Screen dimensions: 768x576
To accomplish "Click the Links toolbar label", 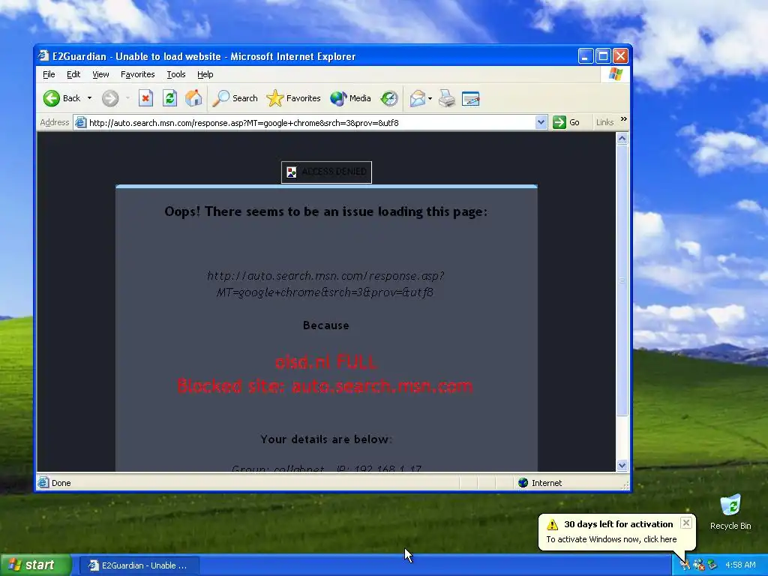I will [605, 122].
